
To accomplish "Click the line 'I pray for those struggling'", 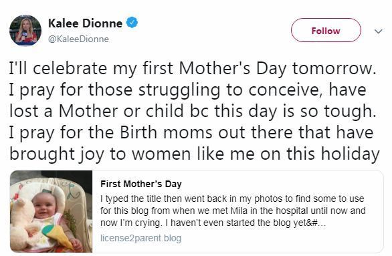I will [188, 90].
